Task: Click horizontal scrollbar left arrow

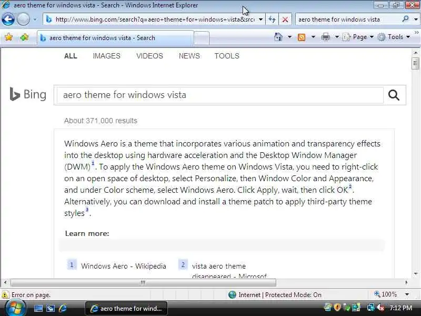Action: click(5, 282)
